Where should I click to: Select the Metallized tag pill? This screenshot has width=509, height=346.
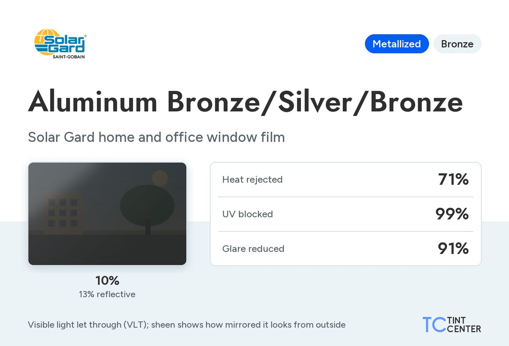(x=397, y=44)
